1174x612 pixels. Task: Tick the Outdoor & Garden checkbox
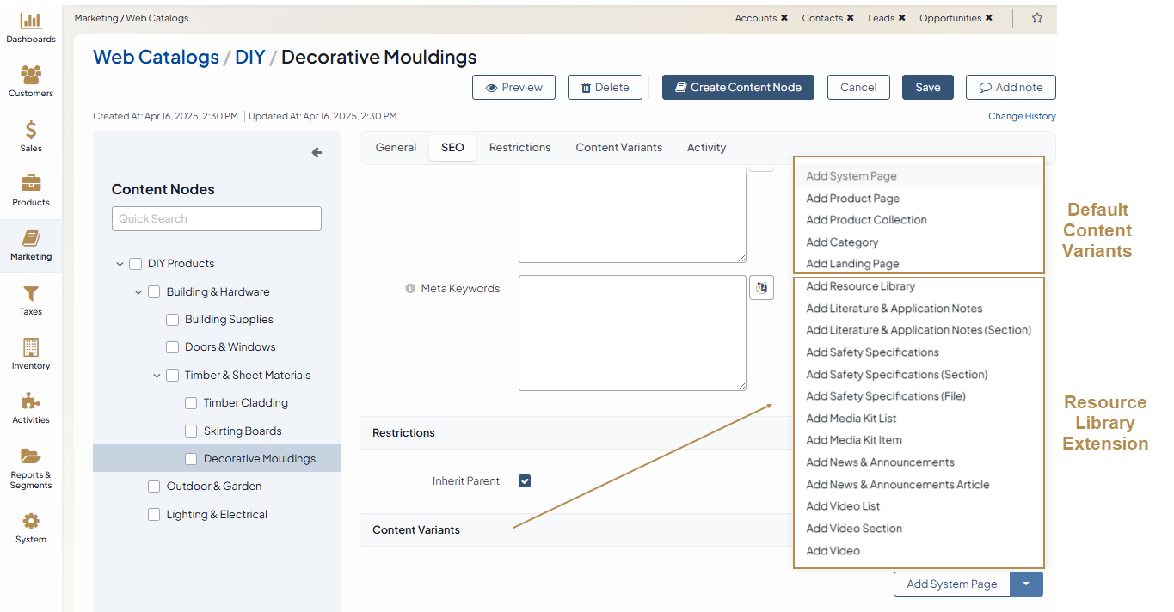pos(154,487)
